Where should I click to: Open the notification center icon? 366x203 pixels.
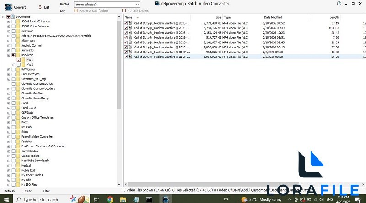coord(357,199)
